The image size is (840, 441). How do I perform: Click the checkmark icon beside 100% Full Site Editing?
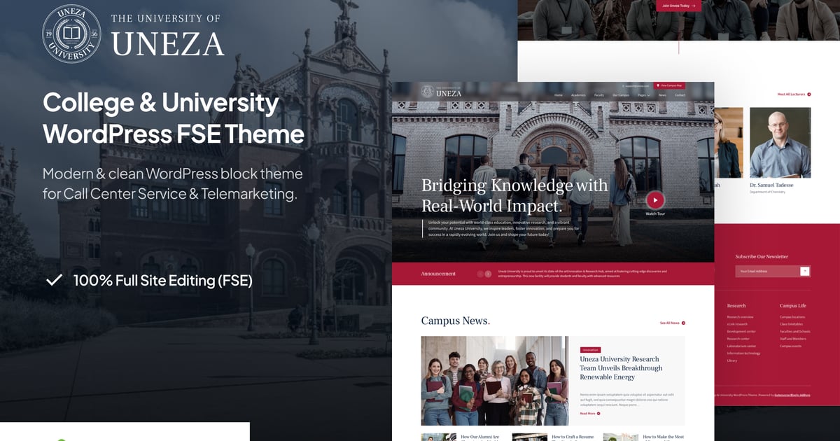[54, 281]
